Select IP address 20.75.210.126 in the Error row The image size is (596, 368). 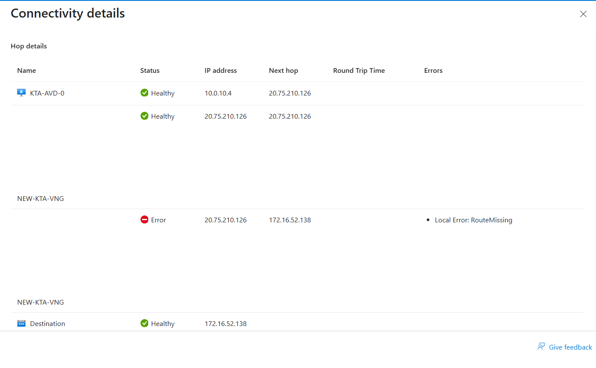pos(226,220)
